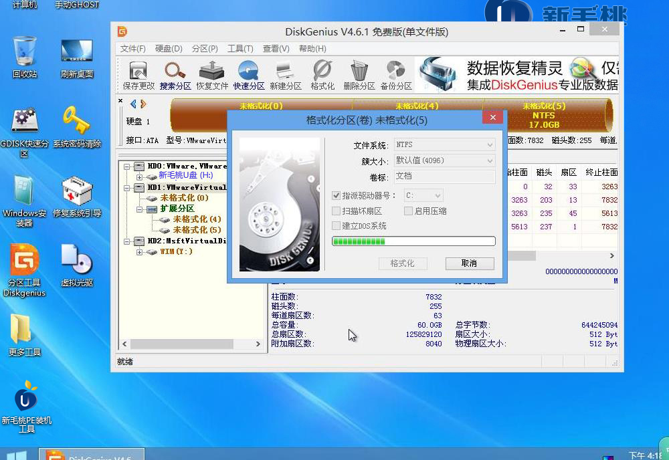Click the Windows Start button on taskbar
The image size is (669, 460).
point(16,455)
